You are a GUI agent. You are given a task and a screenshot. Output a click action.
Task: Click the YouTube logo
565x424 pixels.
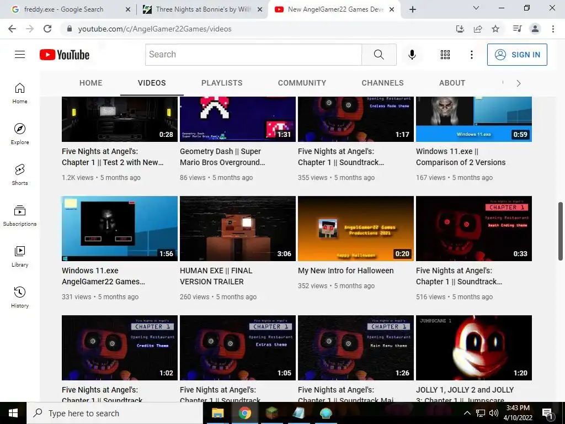coord(65,55)
